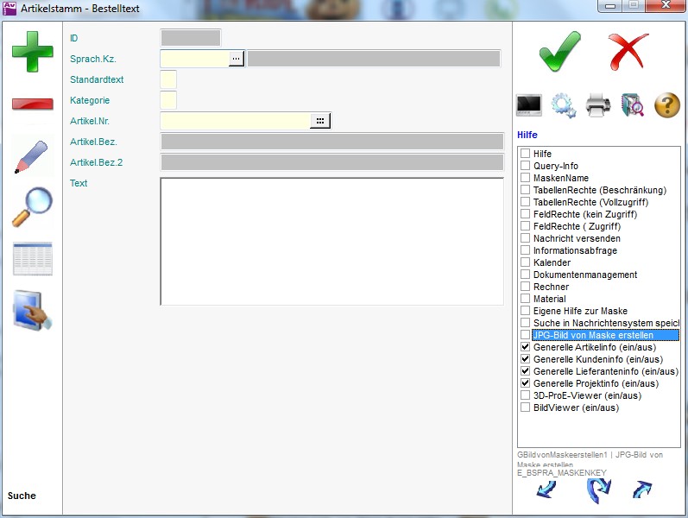Confirm with the green checkmark icon
Image resolution: width=688 pixels, height=518 pixels.
click(x=559, y=51)
